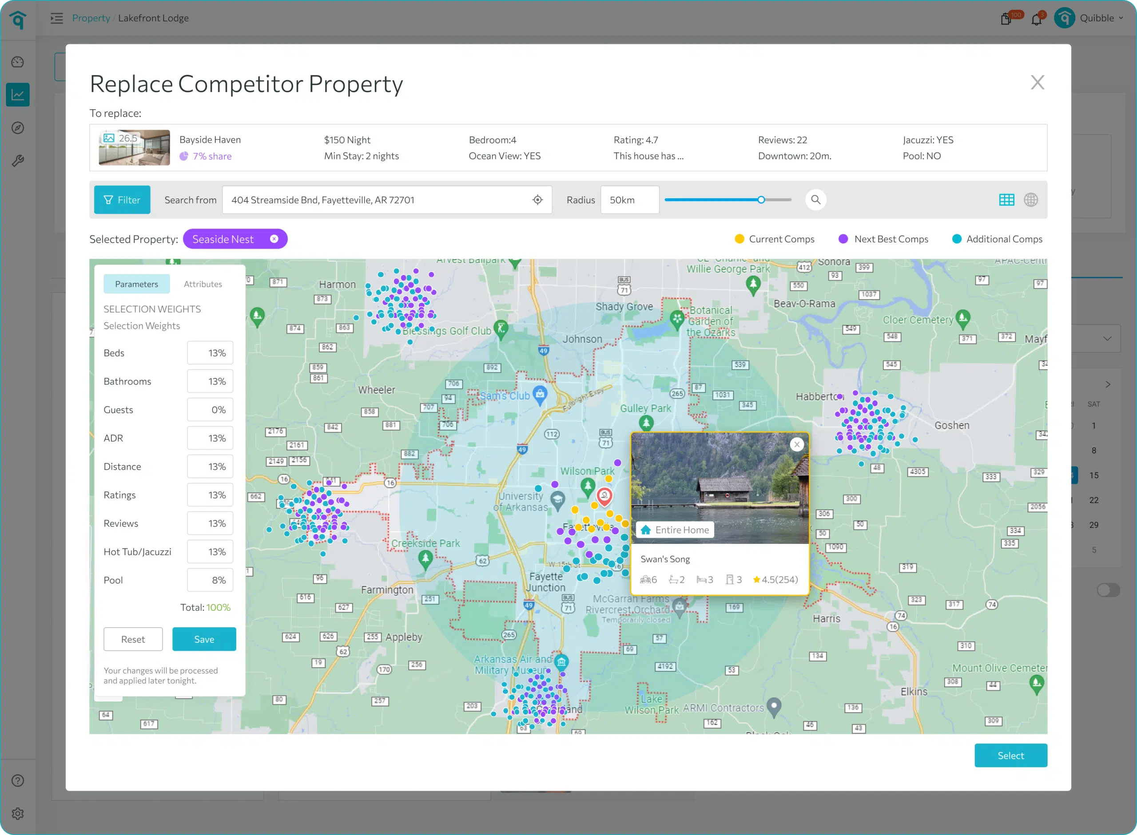
Task: Open the clipboard tasks icon in header
Action: (x=1006, y=19)
